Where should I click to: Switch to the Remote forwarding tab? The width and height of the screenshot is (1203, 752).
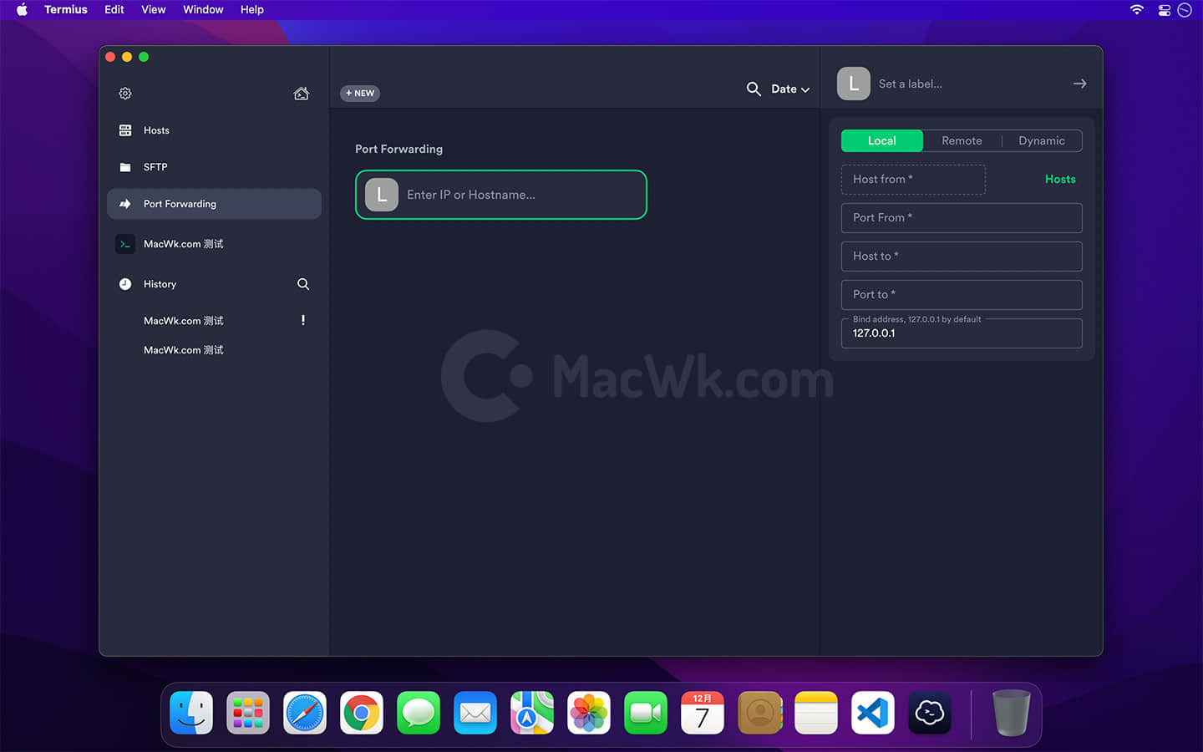[962, 141]
